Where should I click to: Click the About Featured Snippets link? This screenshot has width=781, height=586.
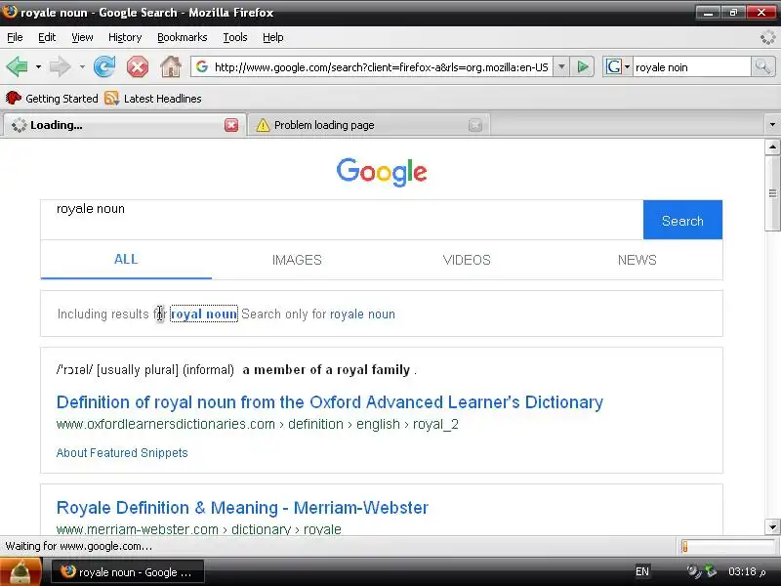click(x=122, y=453)
